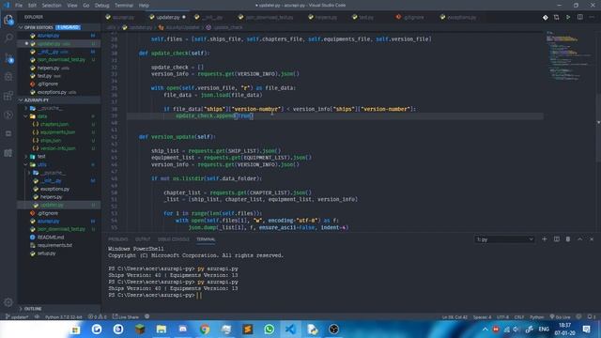This screenshot has width=601, height=338.
Task: Change the UTF-8 encoding in status bar
Action: pyautogui.click(x=502, y=317)
